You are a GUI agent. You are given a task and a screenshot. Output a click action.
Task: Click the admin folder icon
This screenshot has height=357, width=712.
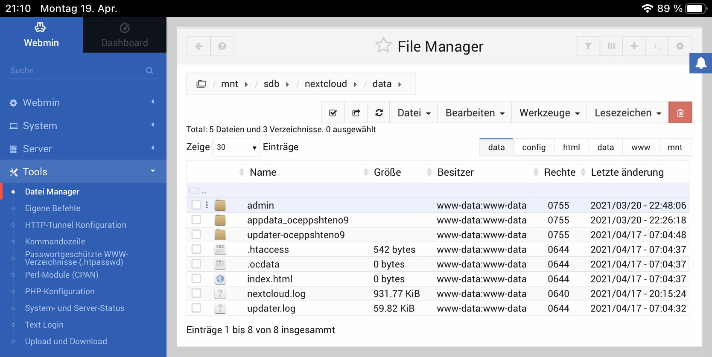220,205
